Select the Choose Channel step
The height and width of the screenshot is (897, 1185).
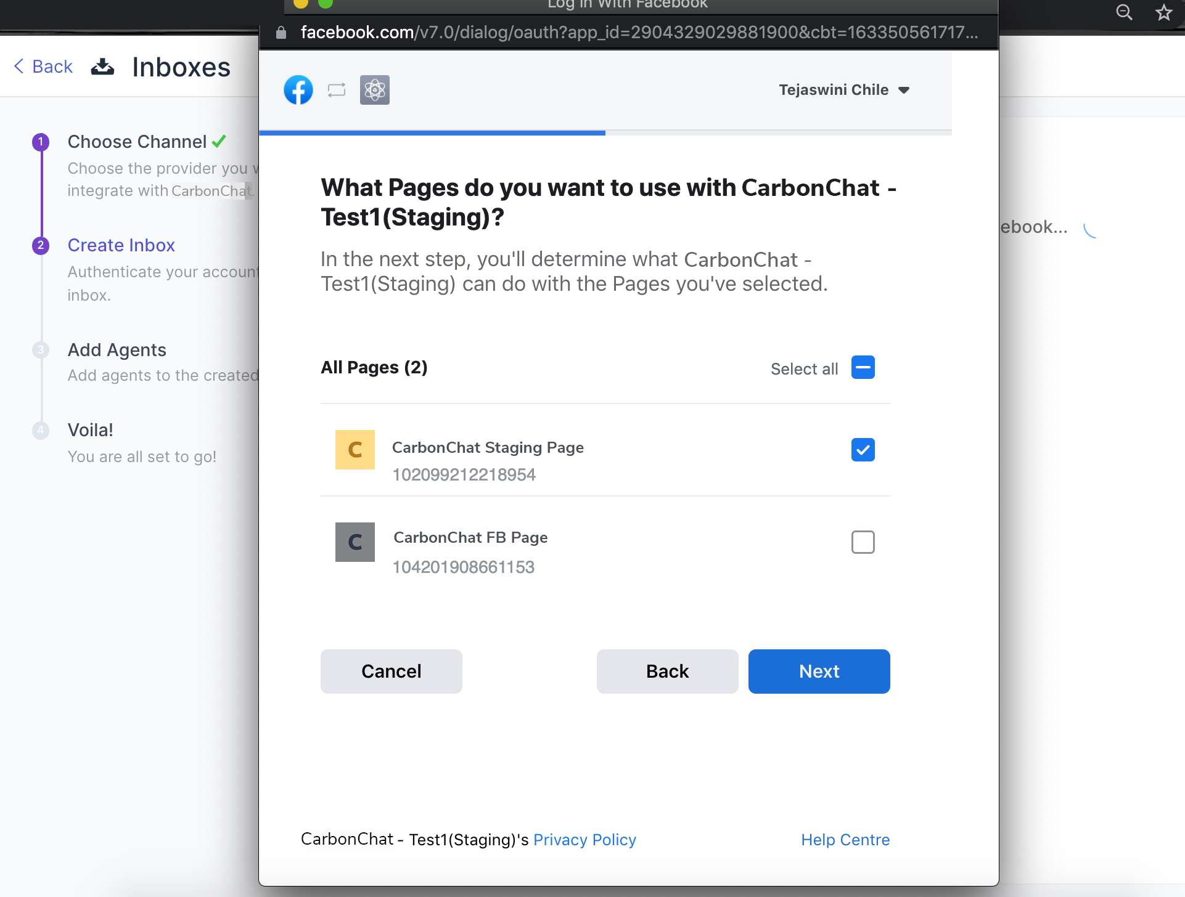pyautogui.click(x=137, y=142)
